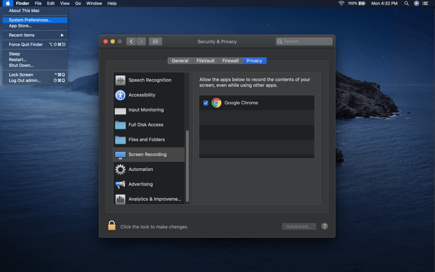Click the Spotlight search magnifier icon
This screenshot has width=435, height=272.
click(406, 3)
